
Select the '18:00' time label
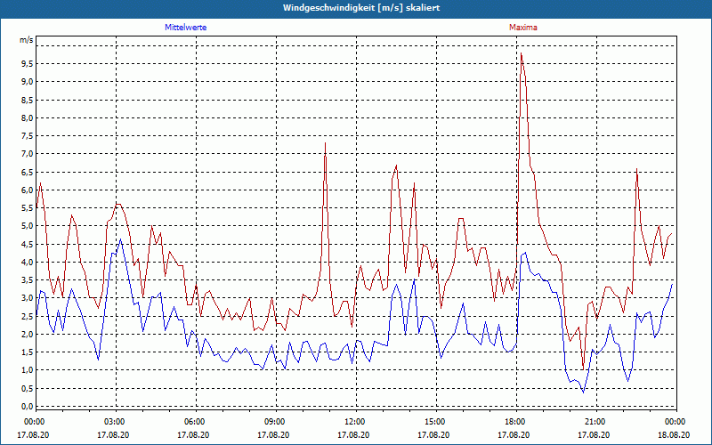click(514, 422)
